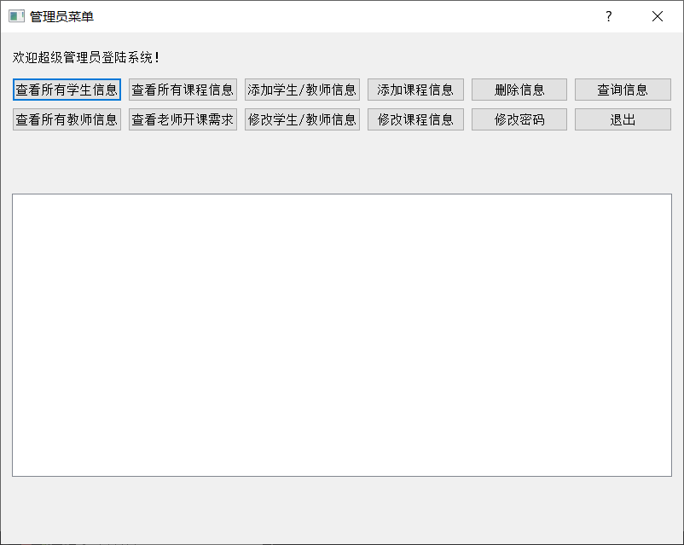The height and width of the screenshot is (545, 684).
Task: Click the 管理员菜单 window icon in title bar
Action: pyautogui.click(x=16, y=16)
